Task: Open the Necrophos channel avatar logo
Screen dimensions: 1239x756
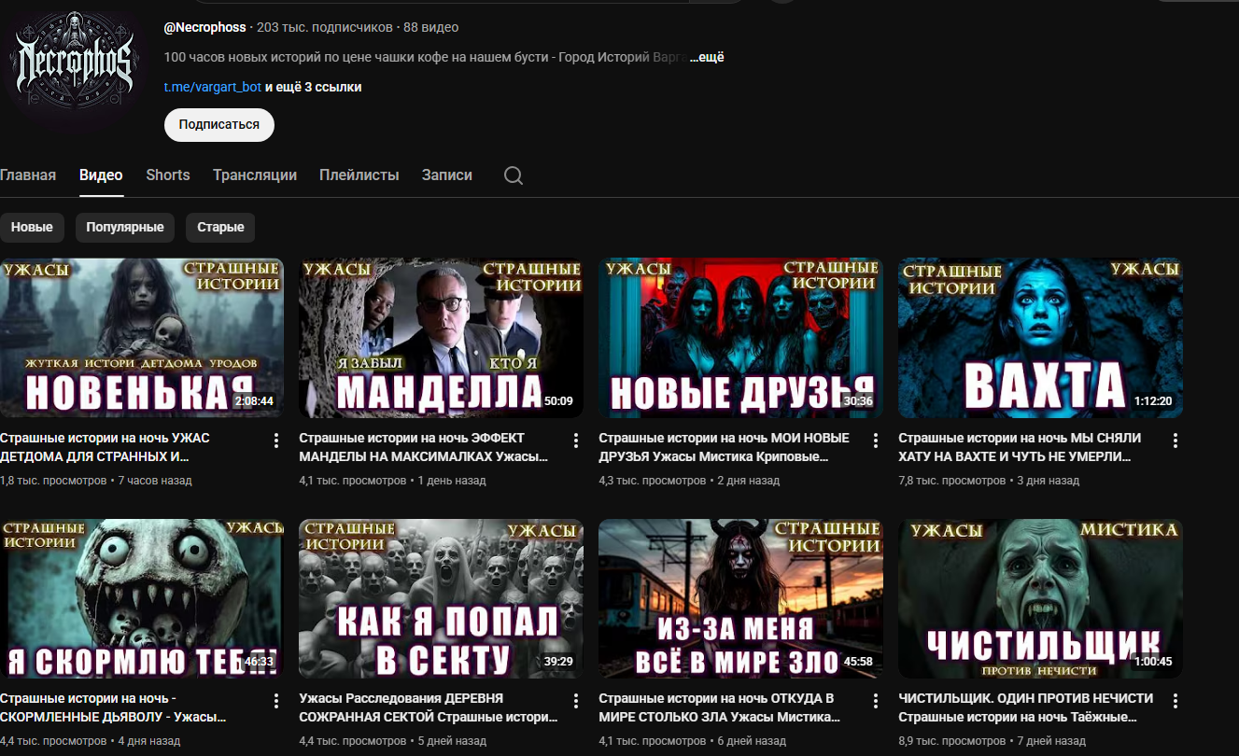Action: pos(75,63)
